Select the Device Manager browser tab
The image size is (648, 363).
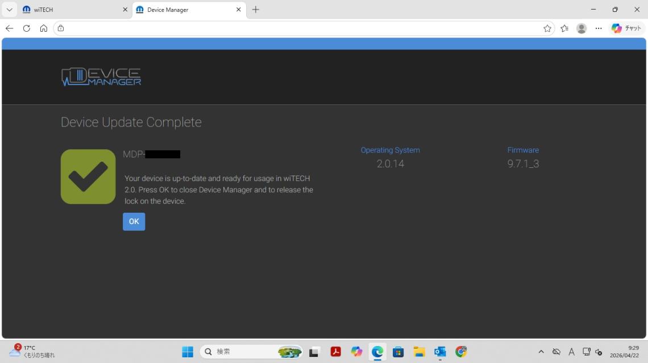coord(182,10)
